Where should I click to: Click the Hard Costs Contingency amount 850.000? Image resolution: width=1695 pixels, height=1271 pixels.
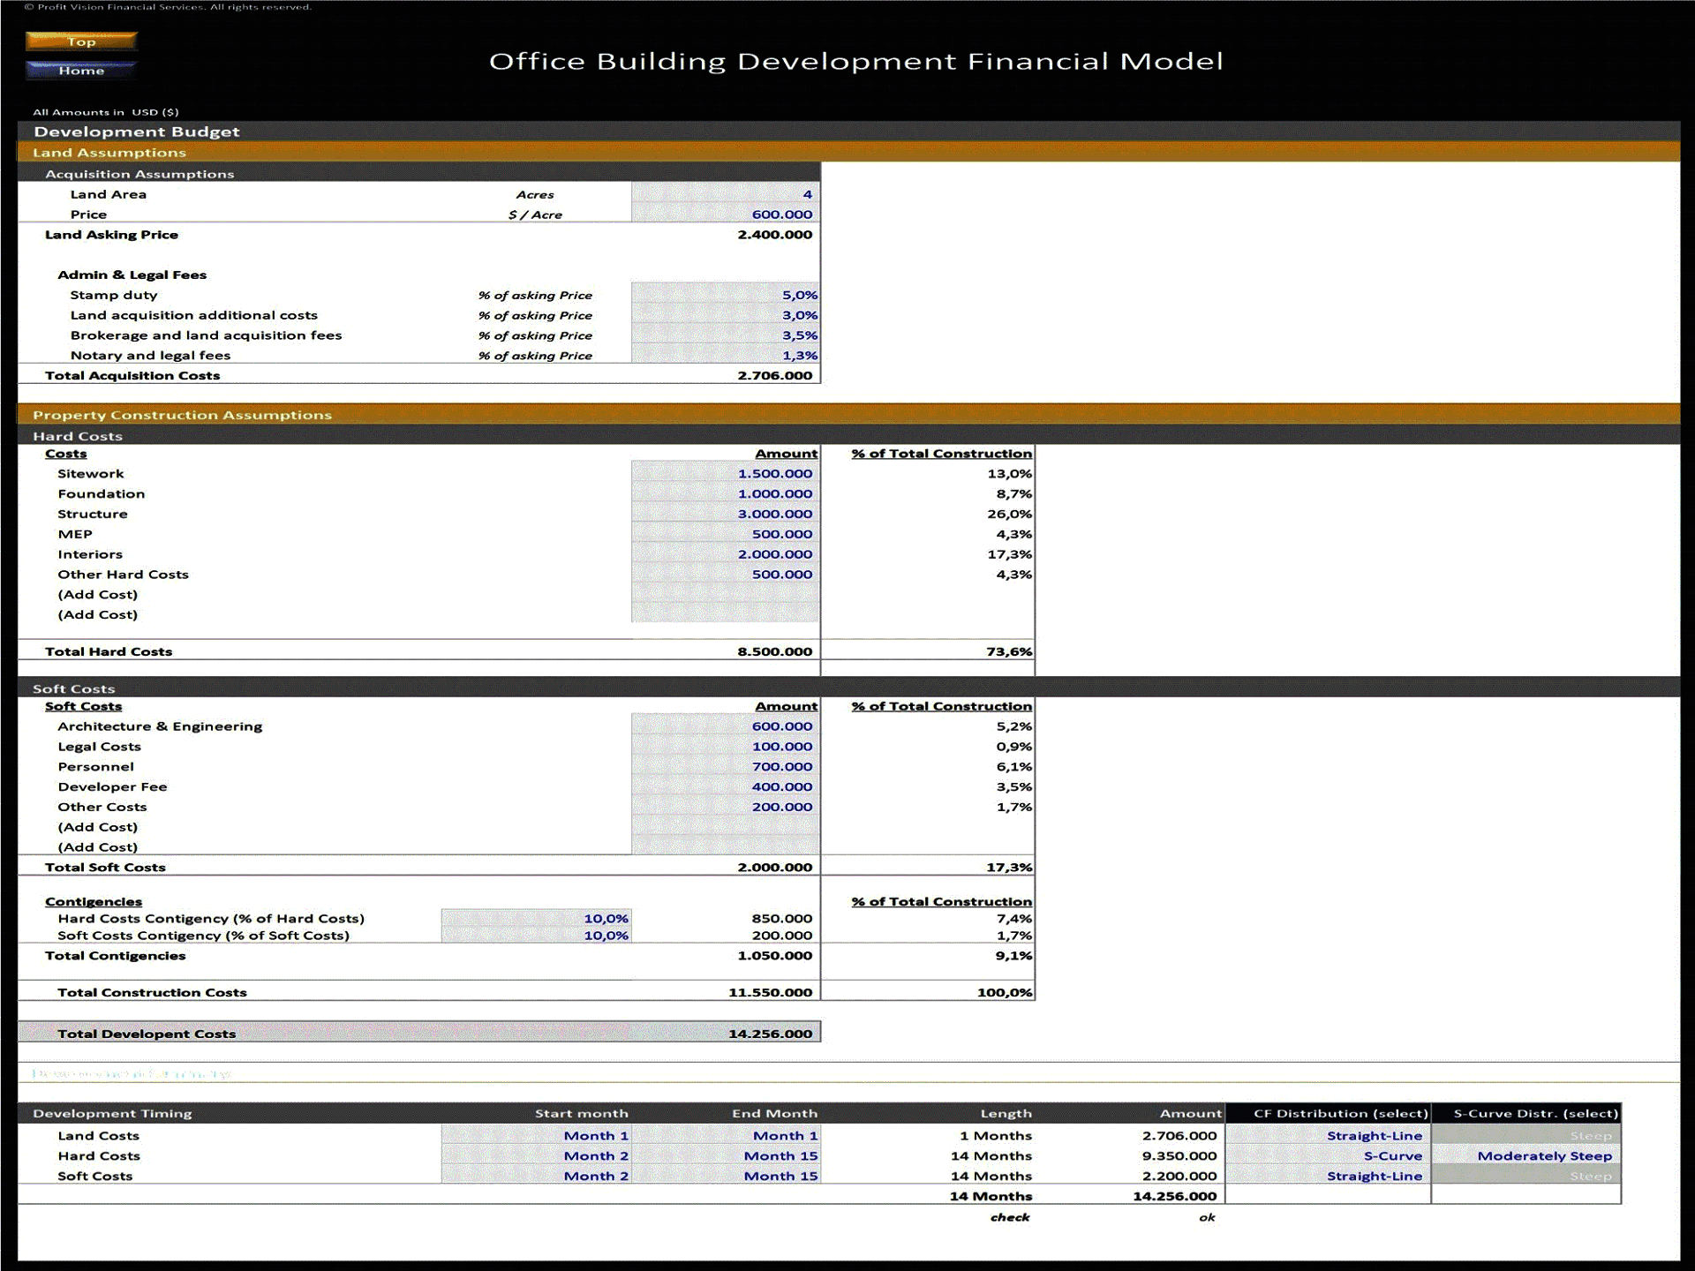coord(782,919)
